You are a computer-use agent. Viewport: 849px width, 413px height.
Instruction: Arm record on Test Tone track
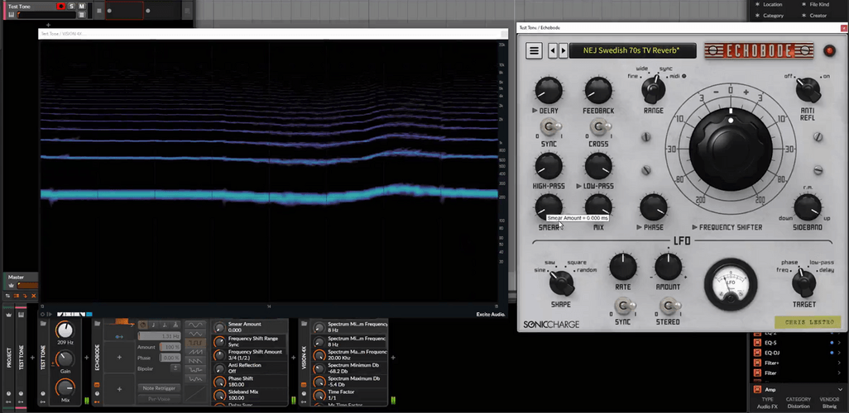click(x=60, y=6)
